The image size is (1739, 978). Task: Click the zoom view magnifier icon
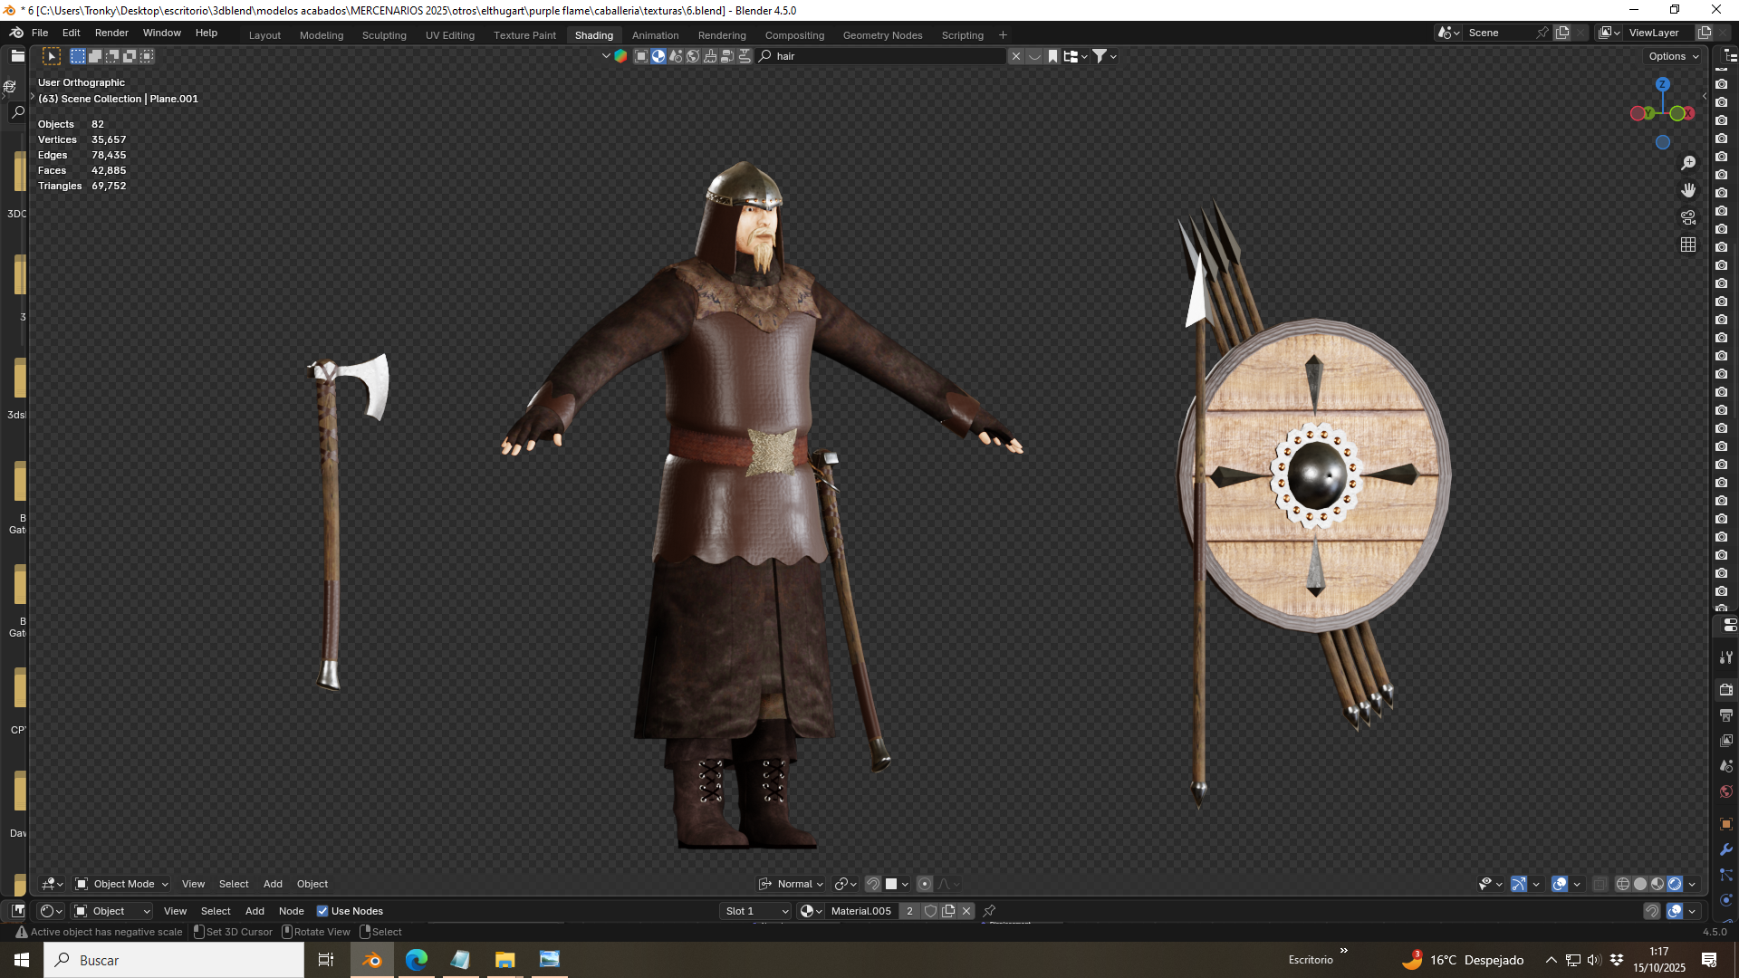click(1688, 163)
